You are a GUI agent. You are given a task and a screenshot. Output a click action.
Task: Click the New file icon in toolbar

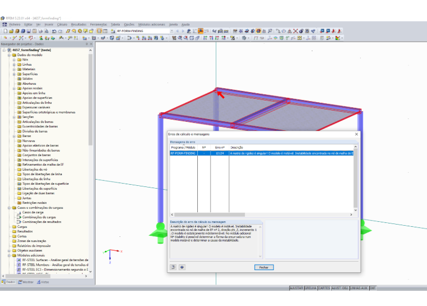click(6, 31)
